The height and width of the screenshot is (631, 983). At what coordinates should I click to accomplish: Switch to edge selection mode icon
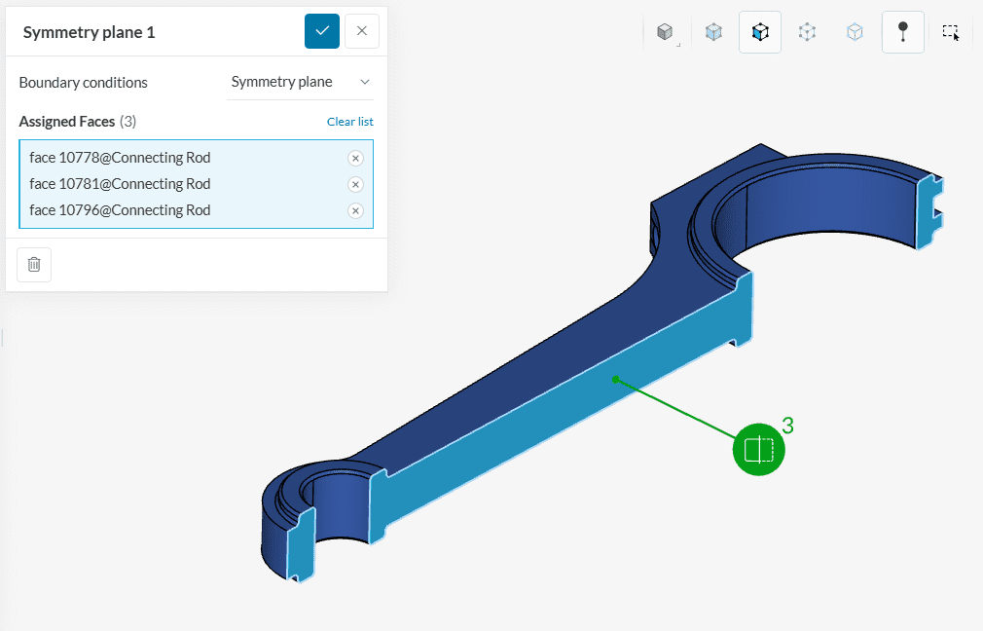click(x=807, y=32)
